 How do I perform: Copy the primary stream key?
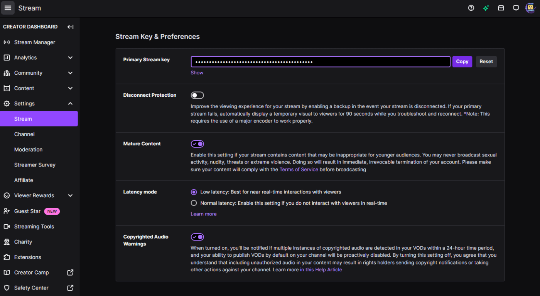(462, 62)
